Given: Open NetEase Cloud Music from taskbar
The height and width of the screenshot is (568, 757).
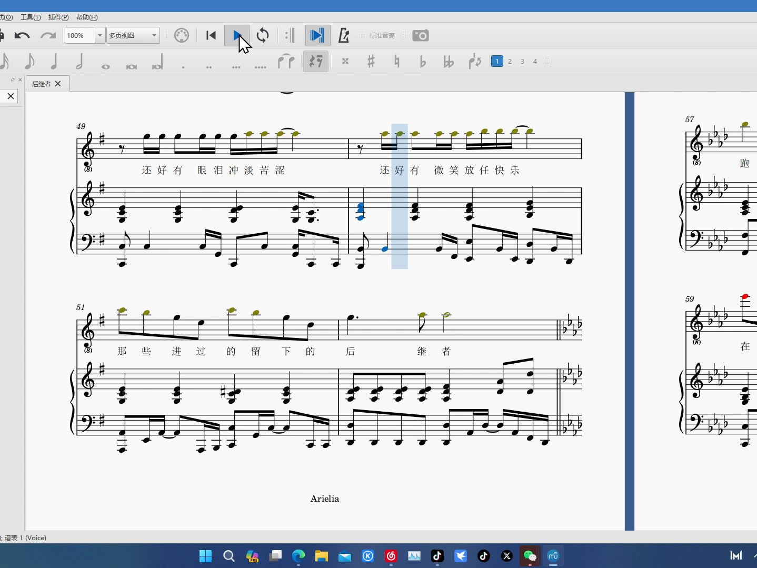Looking at the screenshot, I should point(391,556).
